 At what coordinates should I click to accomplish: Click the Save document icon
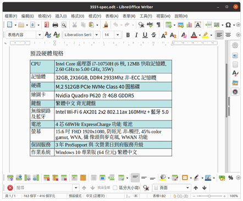tap(32, 25)
